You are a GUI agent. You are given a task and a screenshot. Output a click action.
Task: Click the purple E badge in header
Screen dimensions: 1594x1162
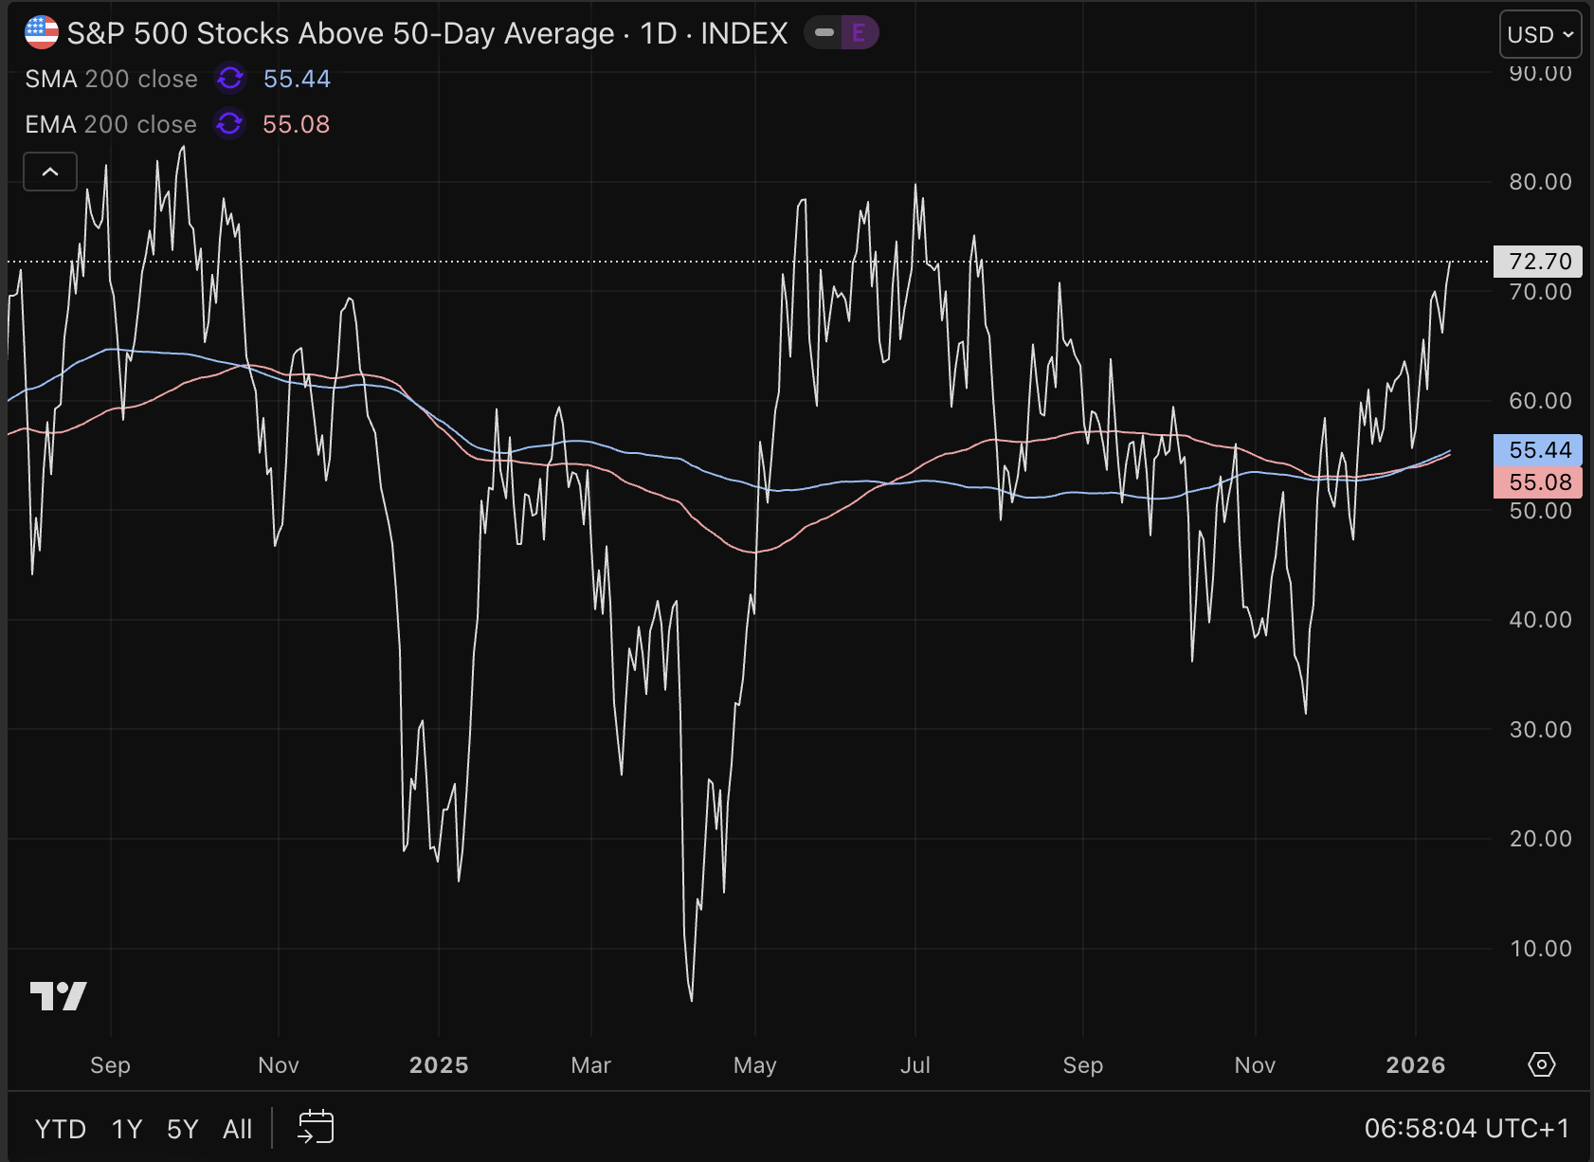(x=859, y=33)
